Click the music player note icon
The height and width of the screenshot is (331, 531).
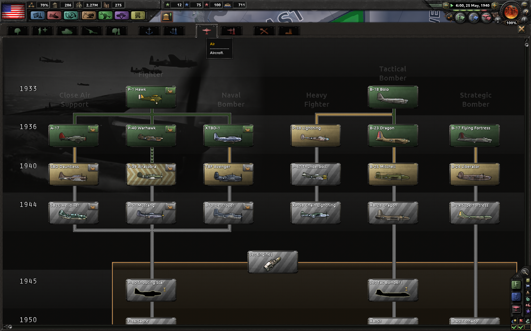click(450, 17)
